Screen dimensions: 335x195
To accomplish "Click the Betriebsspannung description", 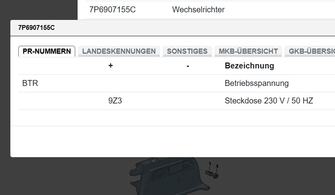I will pyautogui.click(x=257, y=84).
